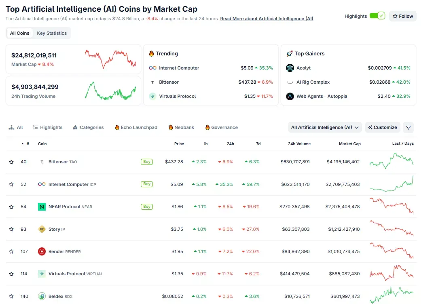Select the NEAR Protocol logo icon
This screenshot has height=304, width=434.
click(x=42, y=207)
